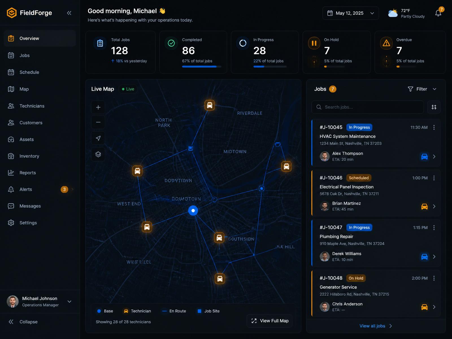Click blue vehicle icon for Derek Williams
The width and height of the screenshot is (452, 339).
pyautogui.click(x=424, y=257)
